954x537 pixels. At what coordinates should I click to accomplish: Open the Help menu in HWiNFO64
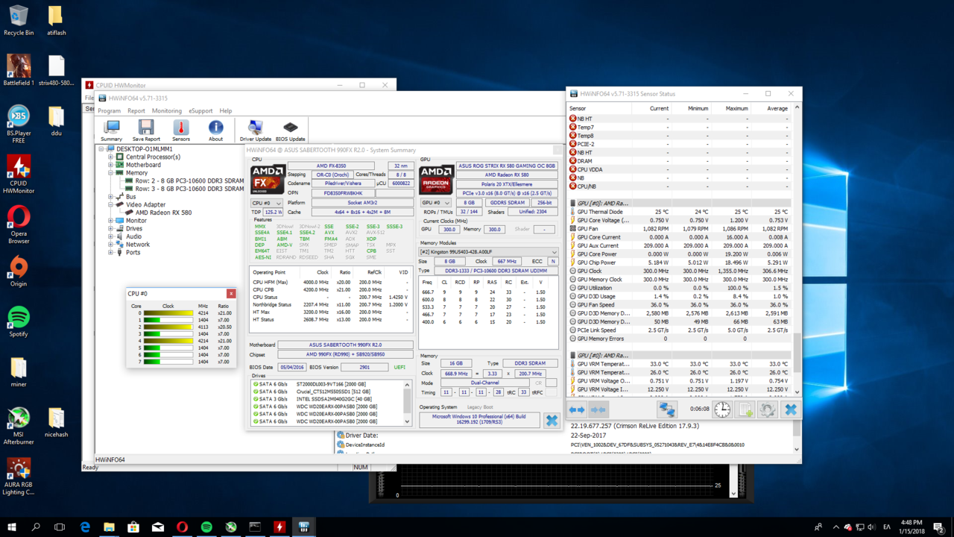226,110
